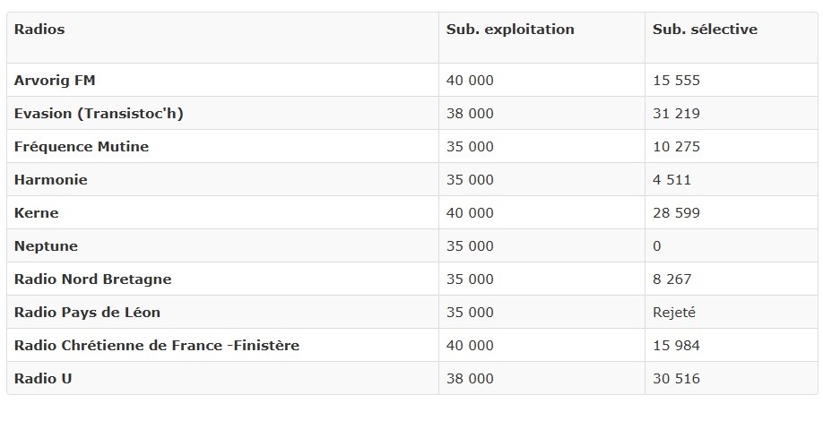Click the Rejeté value cell

coord(674,313)
